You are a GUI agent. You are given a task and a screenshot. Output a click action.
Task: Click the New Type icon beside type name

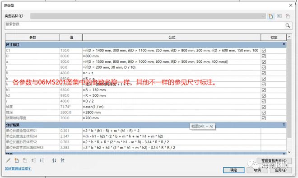point(270,16)
